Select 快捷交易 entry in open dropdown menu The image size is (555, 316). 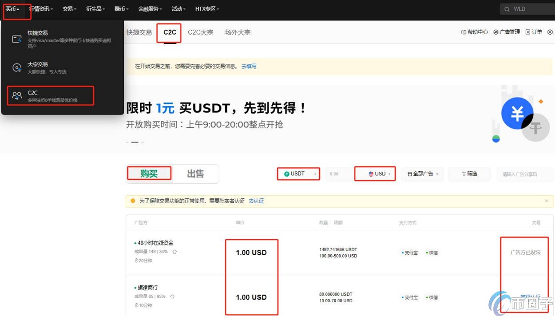coord(38,32)
